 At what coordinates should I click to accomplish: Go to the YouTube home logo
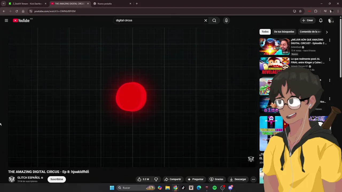coord(21,21)
